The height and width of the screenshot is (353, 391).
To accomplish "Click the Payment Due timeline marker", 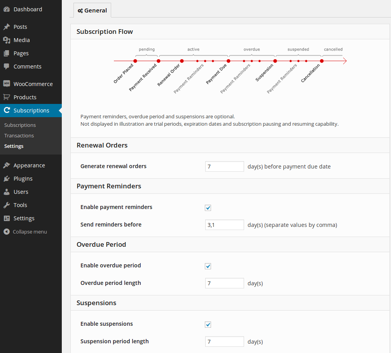I will click(229, 61).
